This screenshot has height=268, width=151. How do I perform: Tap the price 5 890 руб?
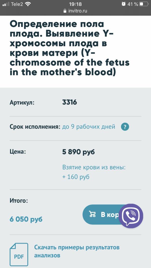(79, 152)
